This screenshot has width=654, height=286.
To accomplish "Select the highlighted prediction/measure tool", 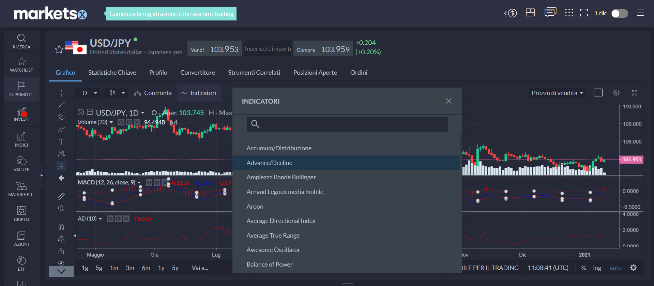I will (x=61, y=166).
